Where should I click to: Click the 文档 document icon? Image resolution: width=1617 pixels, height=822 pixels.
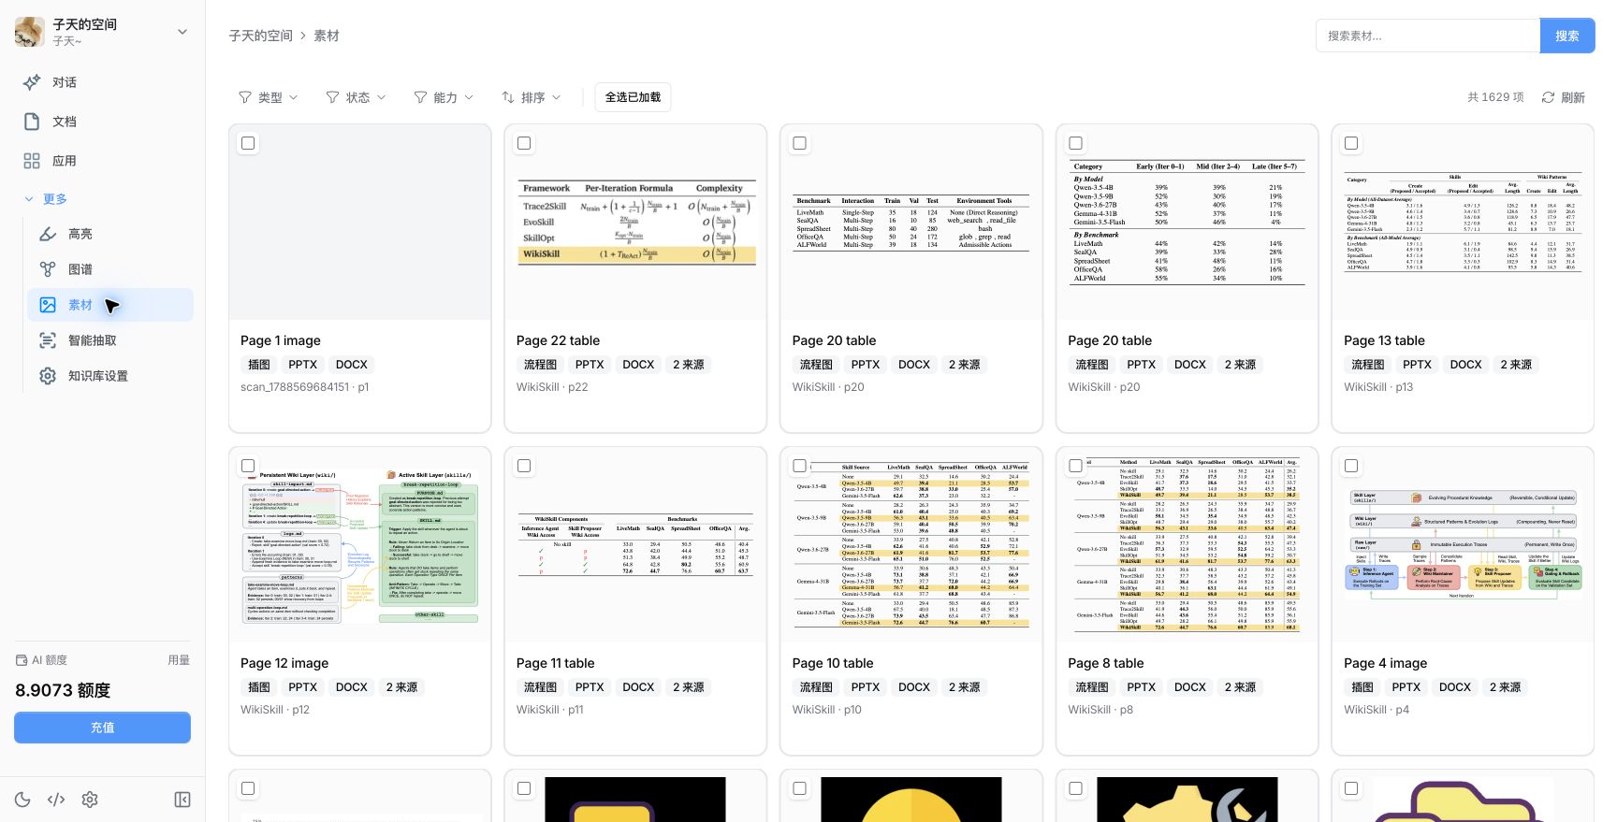point(32,122)
